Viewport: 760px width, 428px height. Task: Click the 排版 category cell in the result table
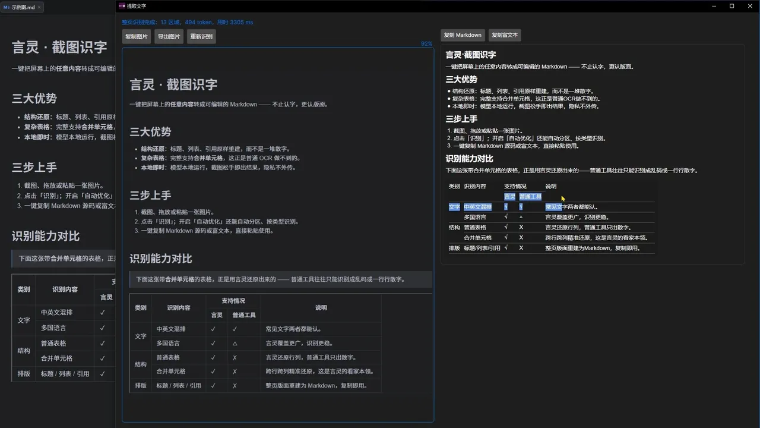point(454,248)
